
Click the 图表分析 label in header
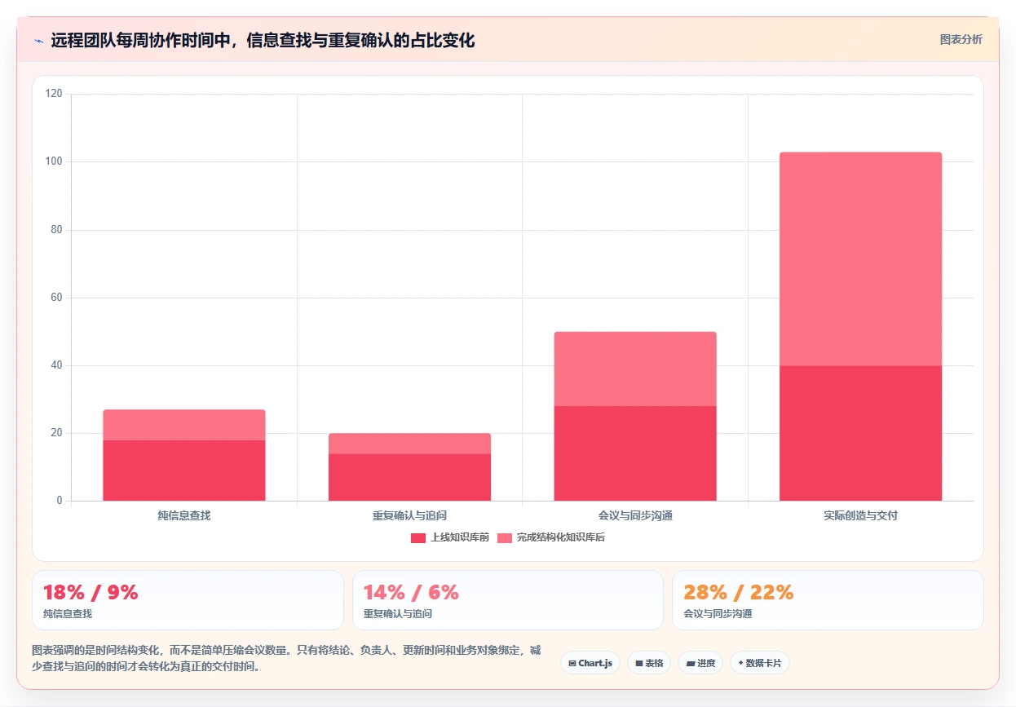(x=961, y=39)
